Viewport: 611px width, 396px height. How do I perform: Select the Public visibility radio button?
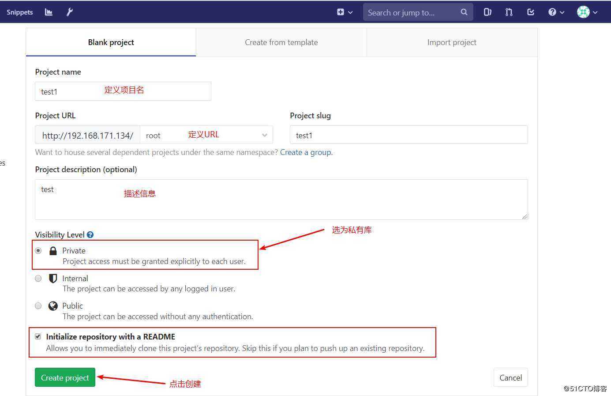click(38, 306)
